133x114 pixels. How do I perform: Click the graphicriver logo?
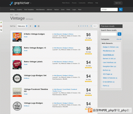coord(19,3)
